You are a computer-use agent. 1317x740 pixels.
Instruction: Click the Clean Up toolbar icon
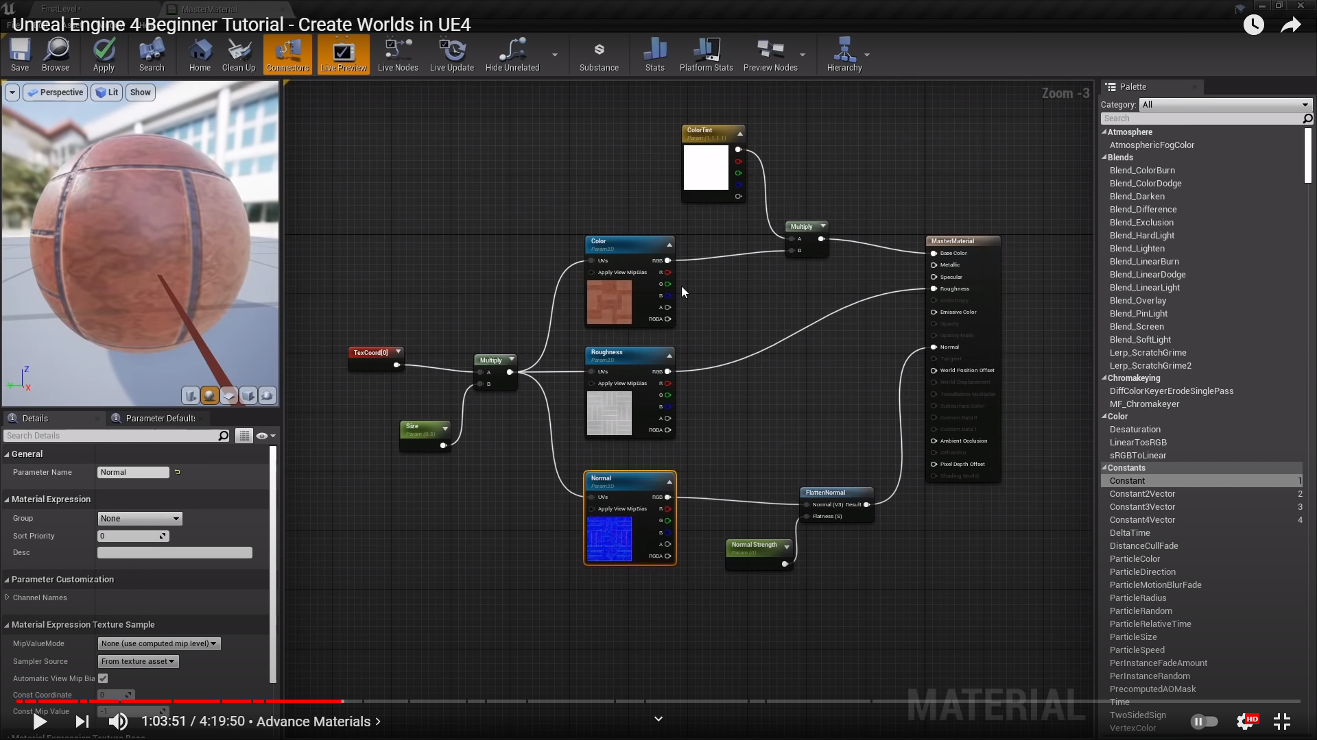[x=239, y=53]
